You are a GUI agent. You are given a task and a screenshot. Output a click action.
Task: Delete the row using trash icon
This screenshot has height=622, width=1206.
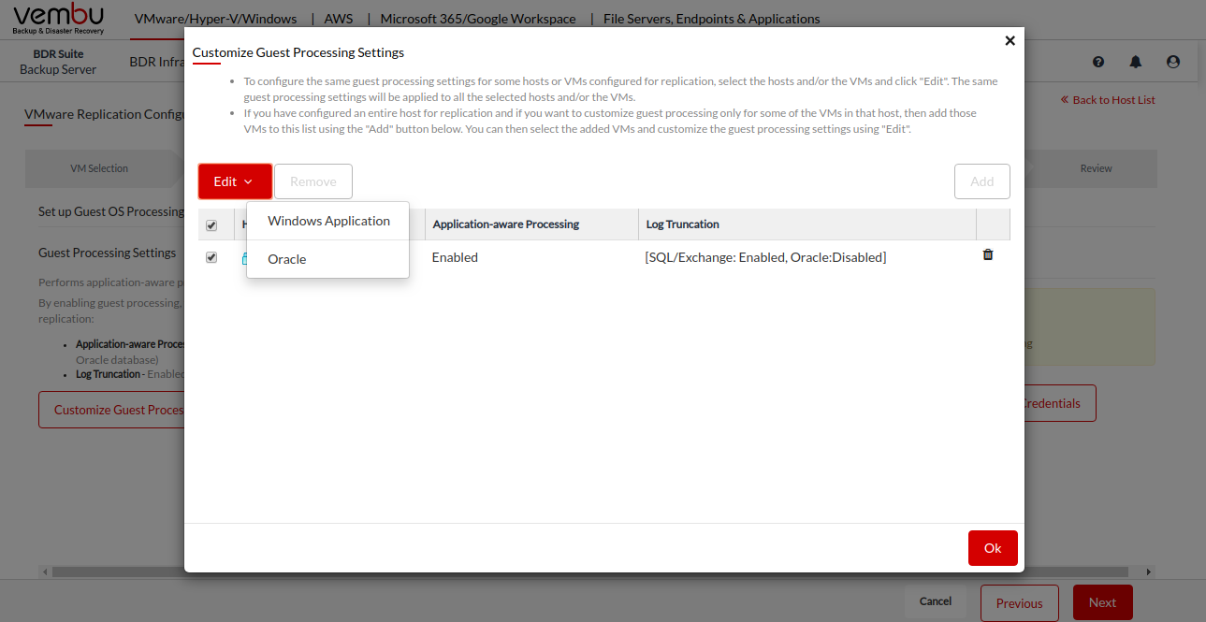pyautogui.click(x=988, y=254)
